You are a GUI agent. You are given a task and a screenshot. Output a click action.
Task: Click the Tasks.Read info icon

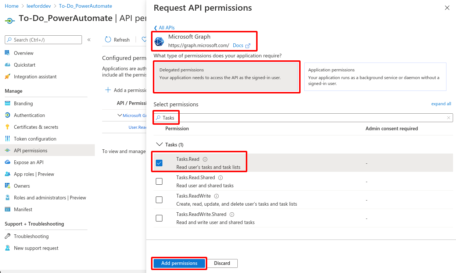click(x=205, y=159)
